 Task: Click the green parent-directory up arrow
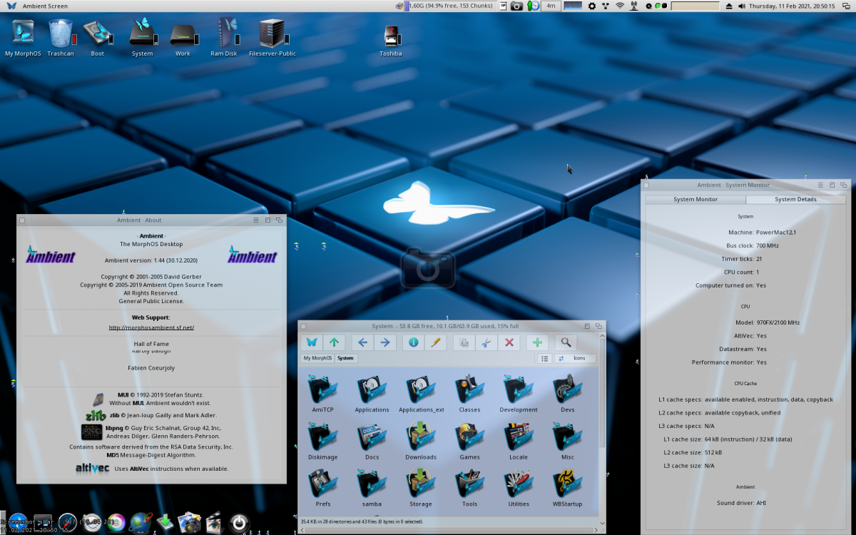334,342
